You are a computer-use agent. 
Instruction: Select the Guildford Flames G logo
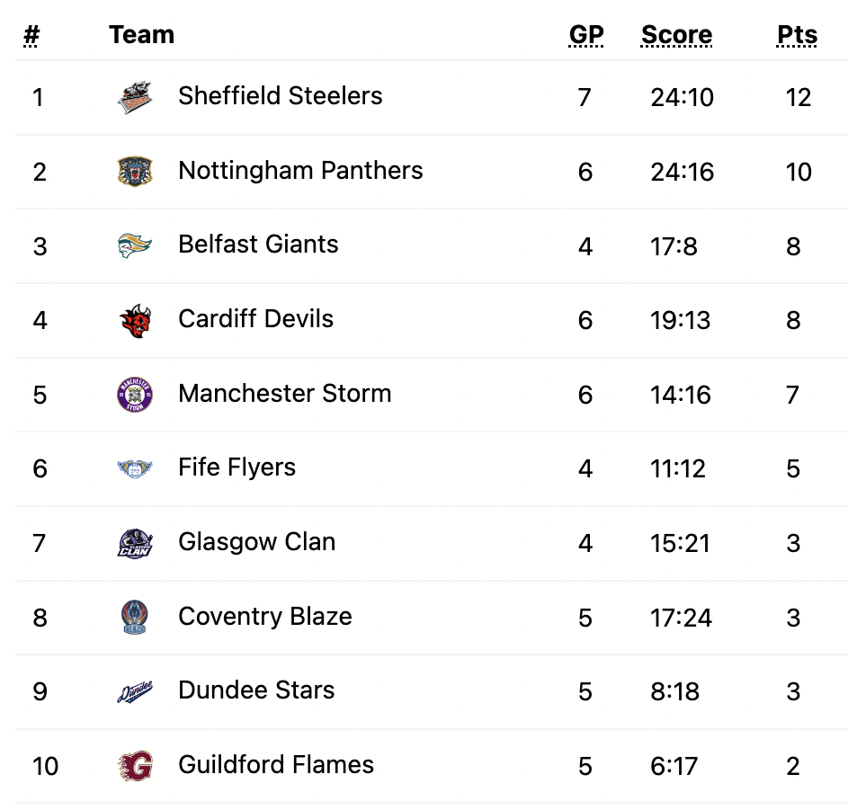pyautogui.click(x=135, y=765)
